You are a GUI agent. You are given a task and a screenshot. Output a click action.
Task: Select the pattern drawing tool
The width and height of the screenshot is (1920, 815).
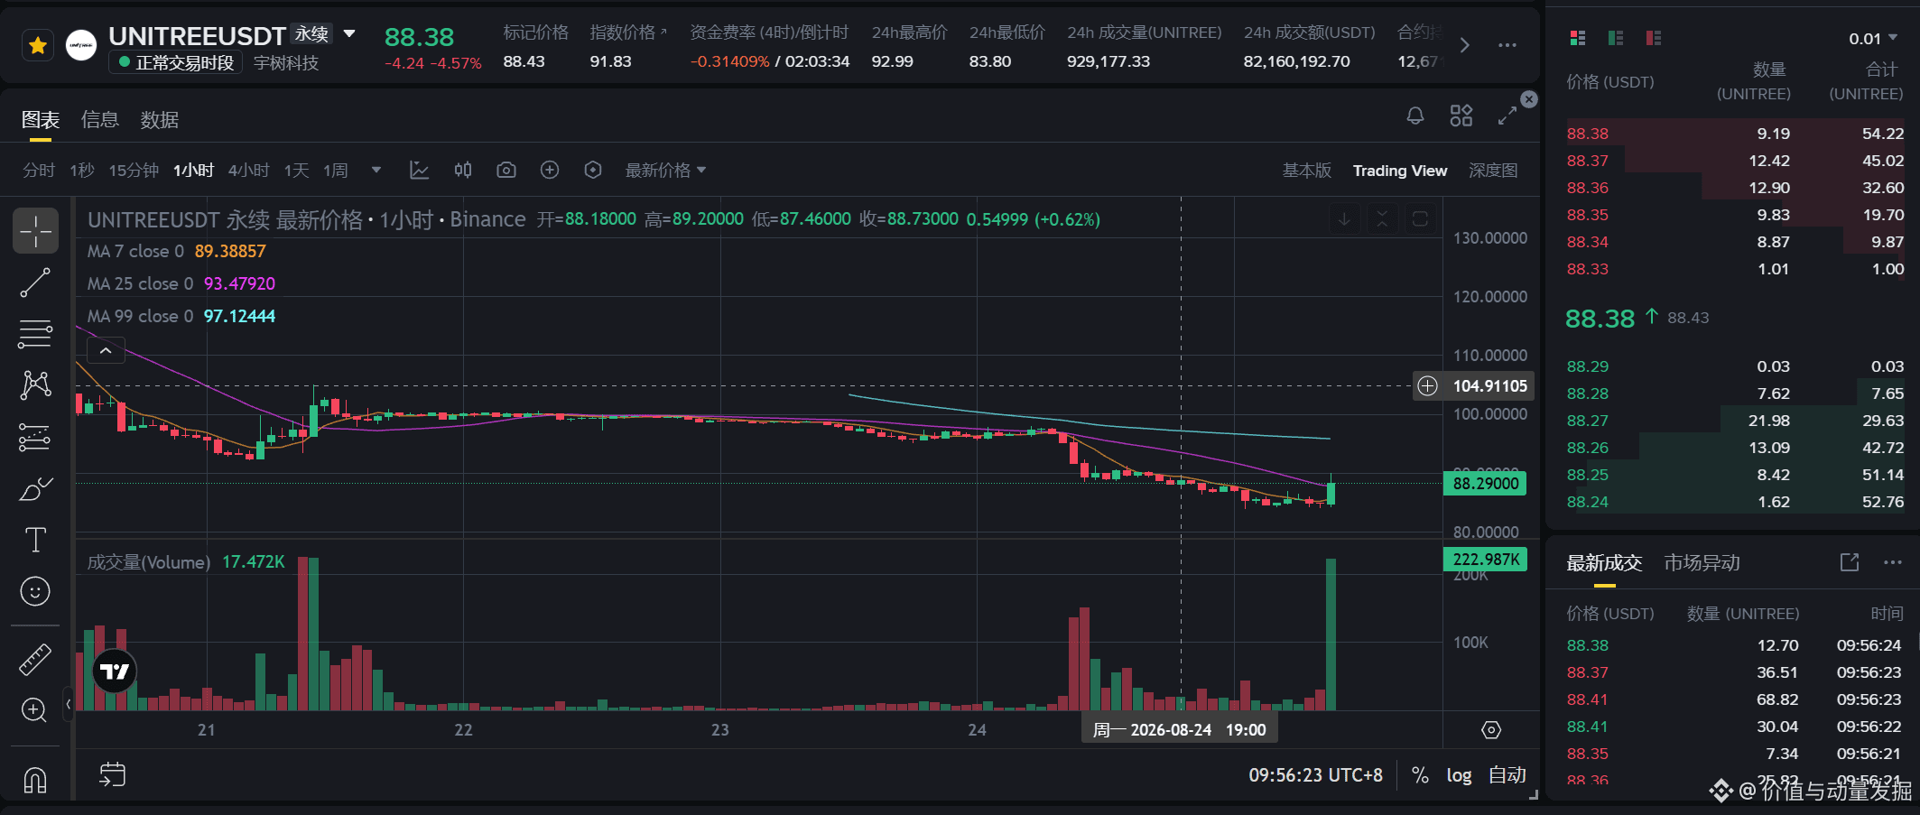click(35, 385)
